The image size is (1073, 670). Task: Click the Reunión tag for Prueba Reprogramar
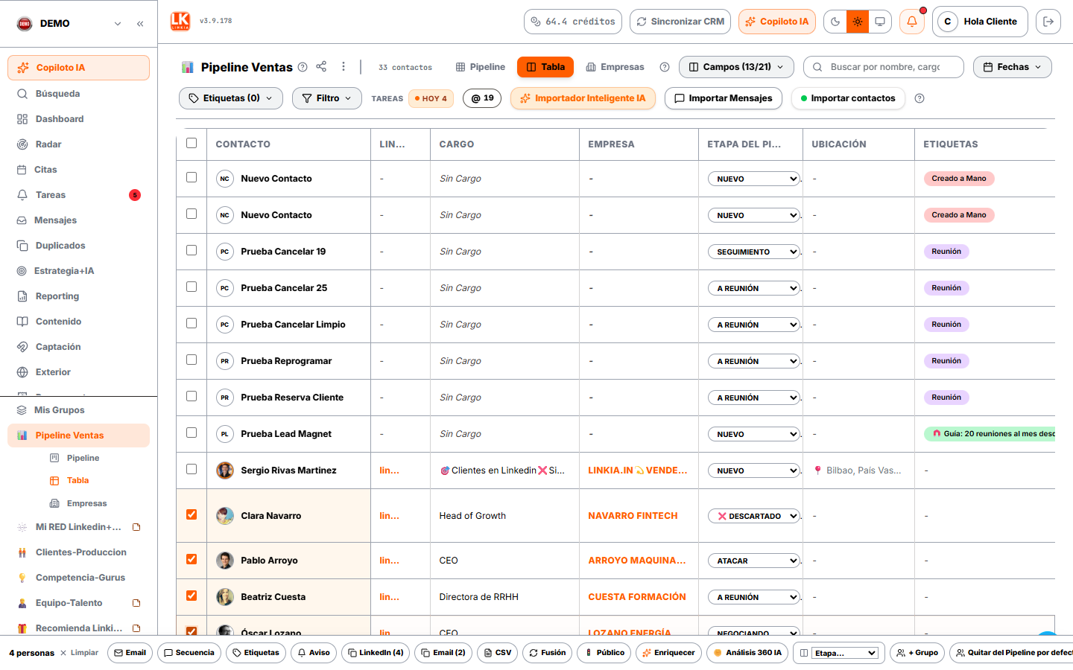(946, 361)
